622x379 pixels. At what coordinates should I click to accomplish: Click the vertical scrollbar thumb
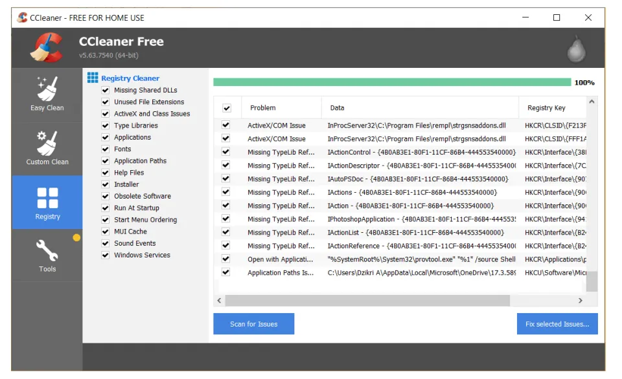pyautogui.click(x=592, y=281)
